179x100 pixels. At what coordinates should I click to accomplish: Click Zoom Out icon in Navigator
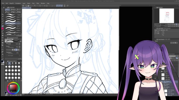click(x=171, y=24)
